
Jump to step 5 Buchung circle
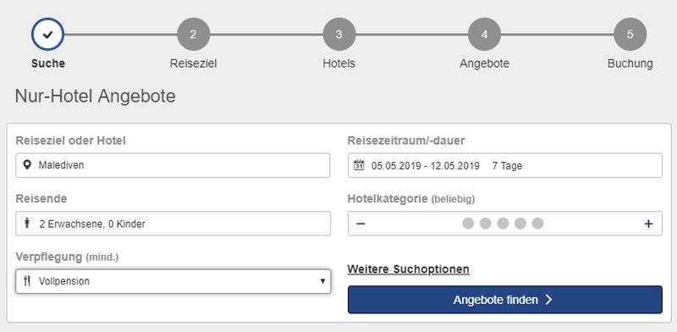[x=630, y=34]
